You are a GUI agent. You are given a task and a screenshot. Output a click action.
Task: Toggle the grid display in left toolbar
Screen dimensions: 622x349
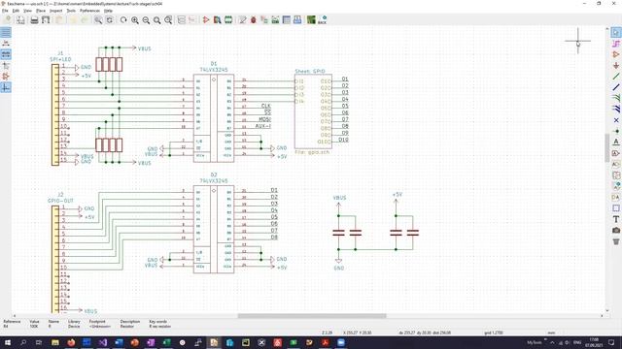[6, 32]
